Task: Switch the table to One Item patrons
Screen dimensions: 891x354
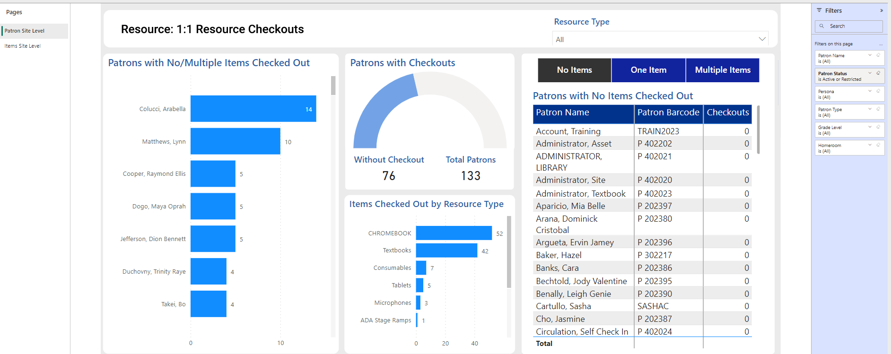Action: click(x=648, y=70)
